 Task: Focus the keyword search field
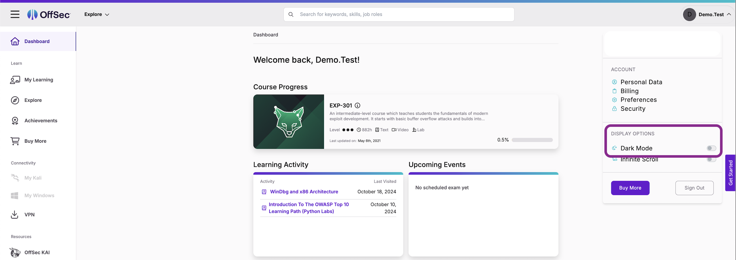(399, 14)
